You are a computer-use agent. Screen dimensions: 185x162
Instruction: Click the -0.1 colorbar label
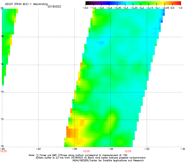pos(157,8)
